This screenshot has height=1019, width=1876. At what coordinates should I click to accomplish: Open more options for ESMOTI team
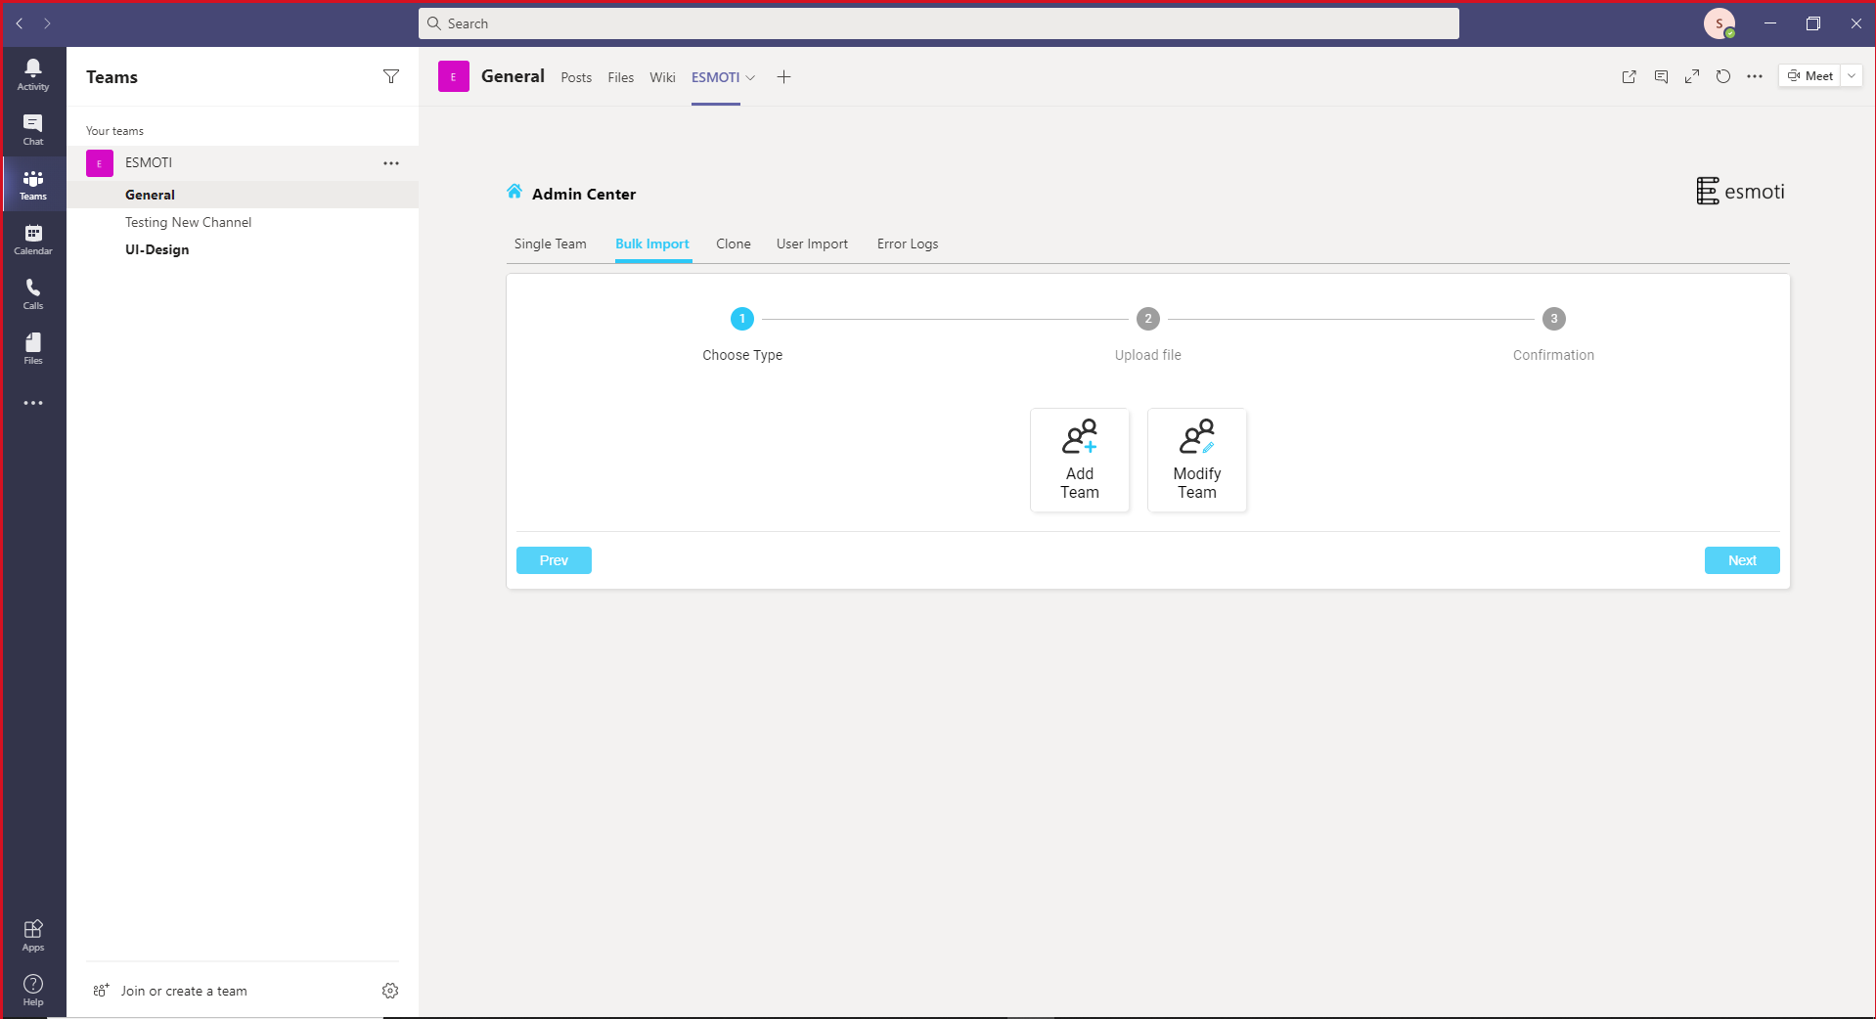tap(391, 163)
